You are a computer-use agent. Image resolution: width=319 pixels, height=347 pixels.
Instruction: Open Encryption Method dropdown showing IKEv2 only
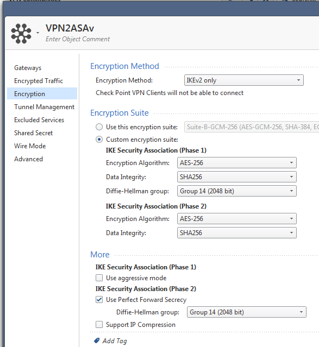[244, 80]
